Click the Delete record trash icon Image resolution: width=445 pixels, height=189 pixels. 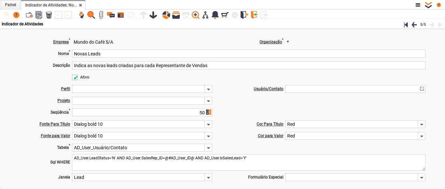pyautogui.click(x=49, y=15)
